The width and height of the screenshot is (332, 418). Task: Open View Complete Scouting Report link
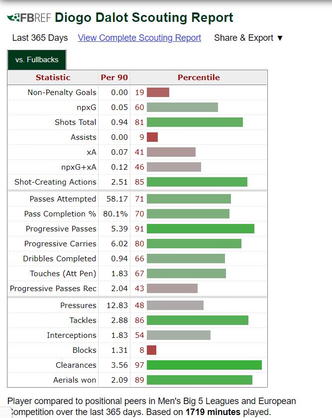point(139,38)
